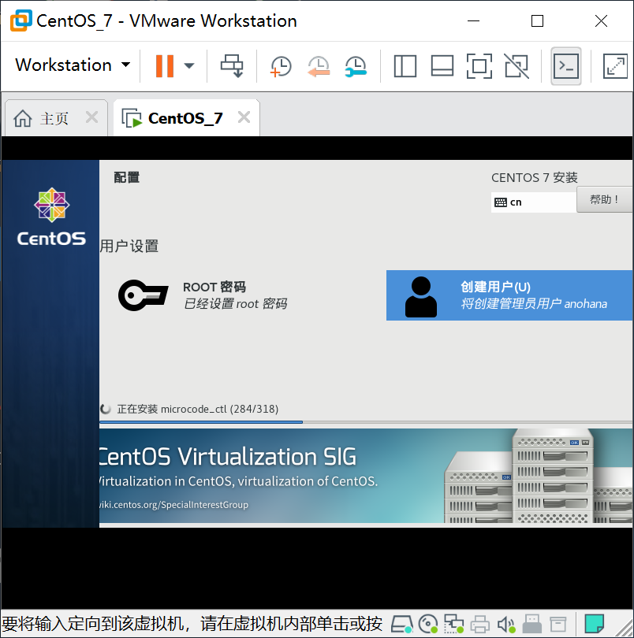Toggle the library sidebar panel view
Viewport: 634px width, 638px height.
[x=405, y=66]
